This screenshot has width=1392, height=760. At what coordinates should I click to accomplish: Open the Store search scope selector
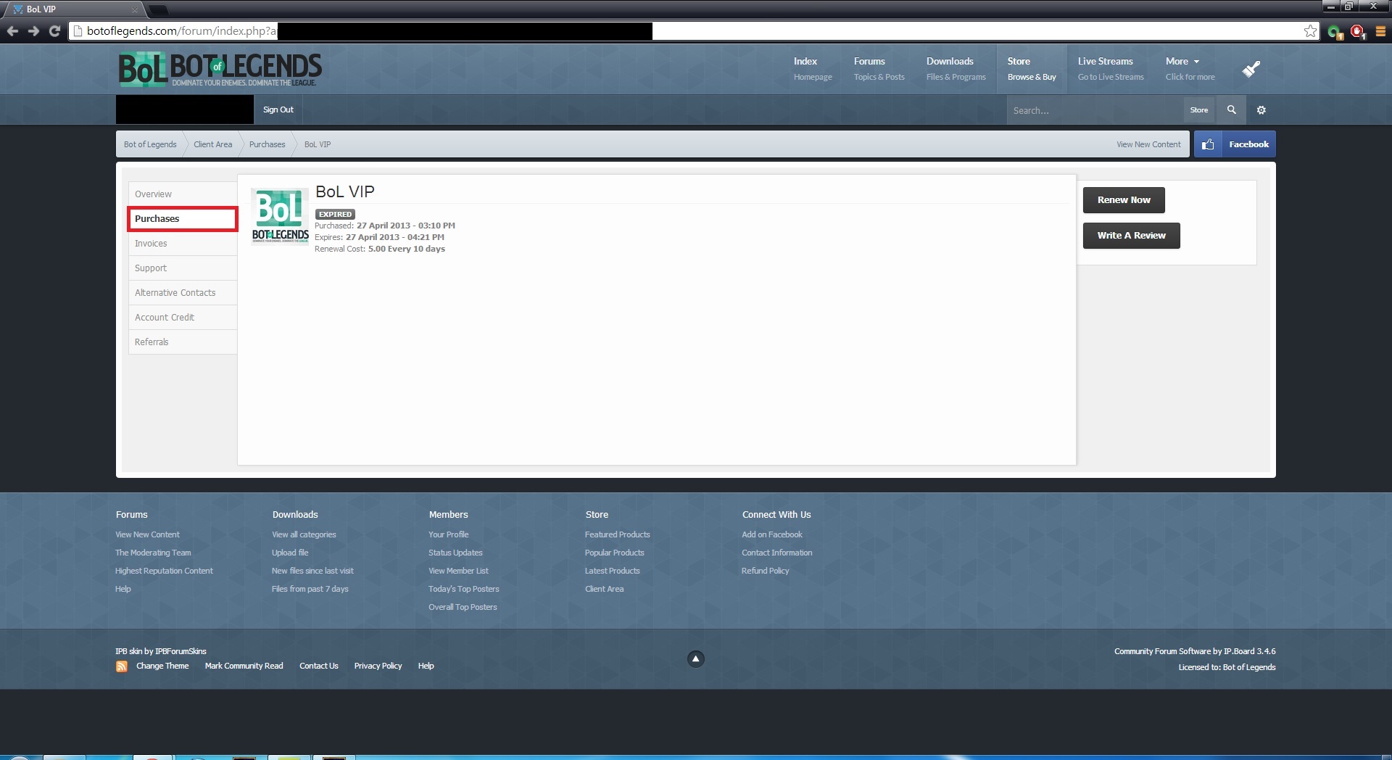[1199, 110]
